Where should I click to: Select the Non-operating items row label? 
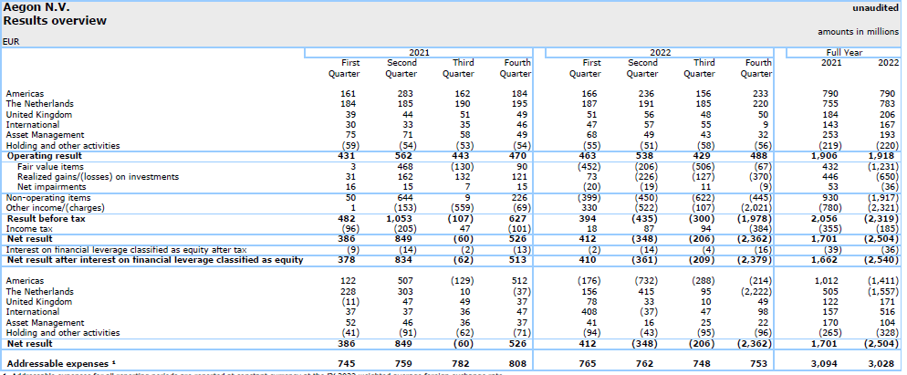click(48, 197)
